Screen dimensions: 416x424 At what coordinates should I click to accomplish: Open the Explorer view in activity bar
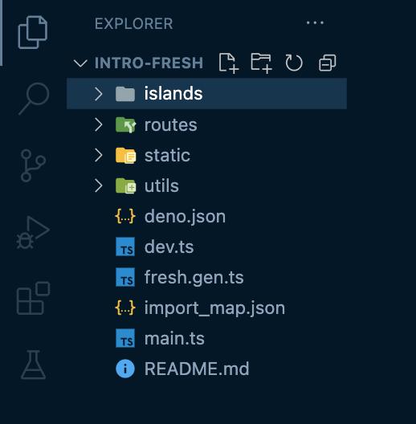click(x=33, y=32)
